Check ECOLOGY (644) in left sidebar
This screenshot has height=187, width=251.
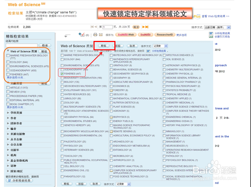pos(8,62)
